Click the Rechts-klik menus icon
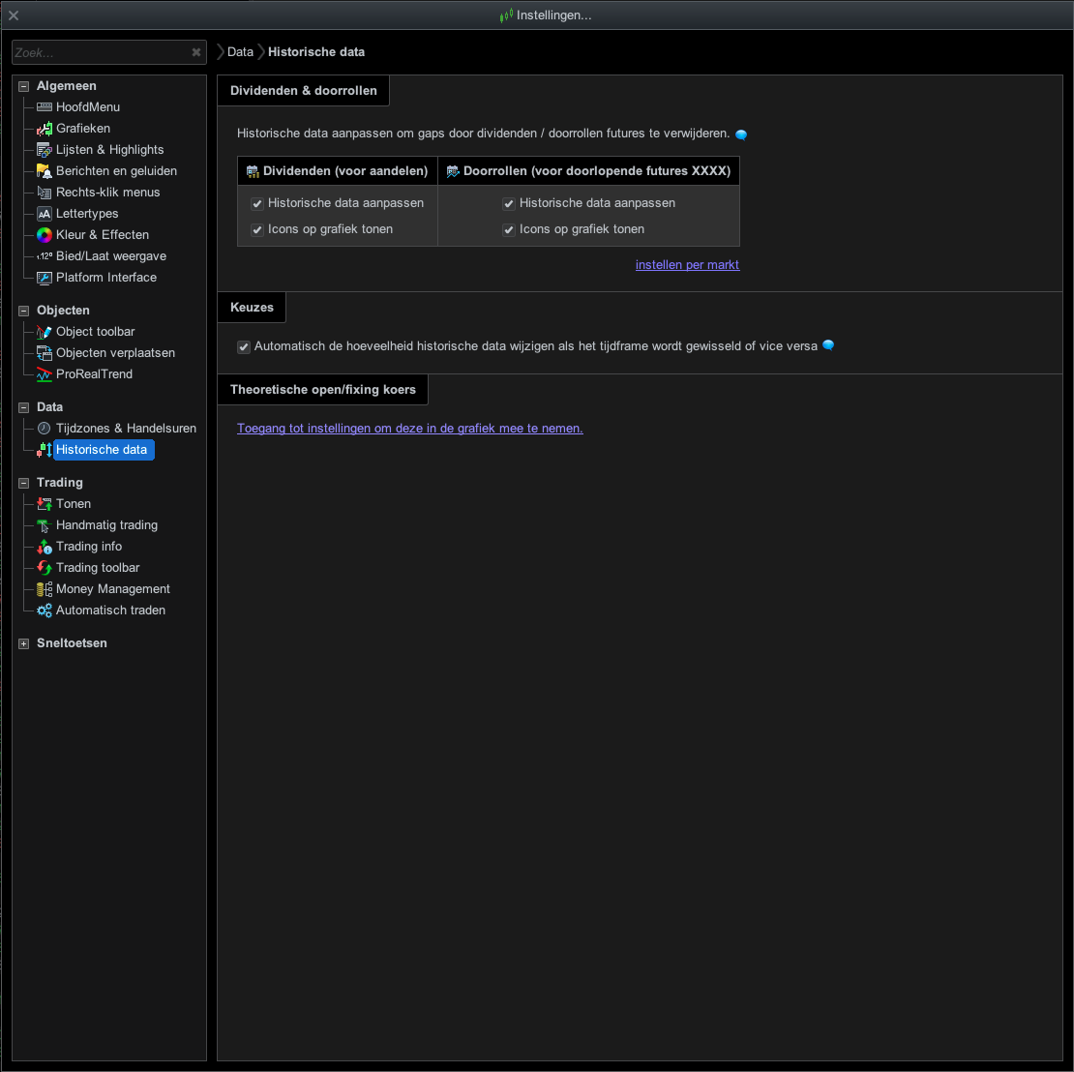The image size is (1074, 1072). click(44, 192)
